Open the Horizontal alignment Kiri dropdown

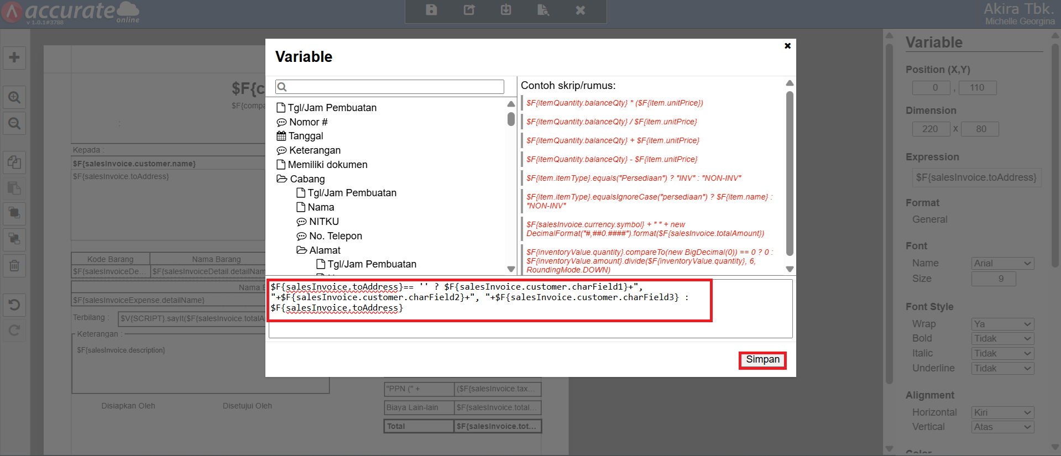tap(1002, 412)
